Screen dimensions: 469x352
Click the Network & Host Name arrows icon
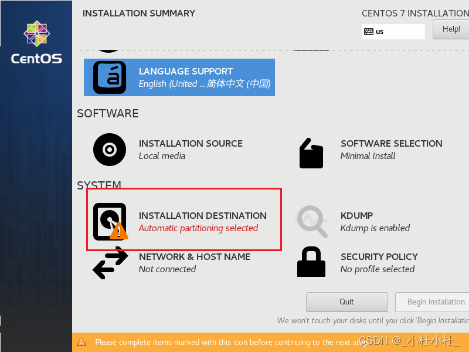tap(110, 263)
